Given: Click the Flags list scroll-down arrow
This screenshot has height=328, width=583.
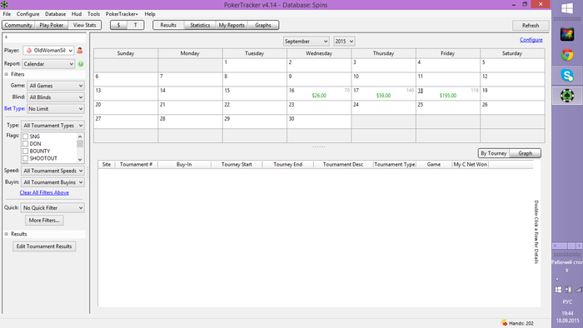Looking at the screenshot, I should tap(80, 159).
